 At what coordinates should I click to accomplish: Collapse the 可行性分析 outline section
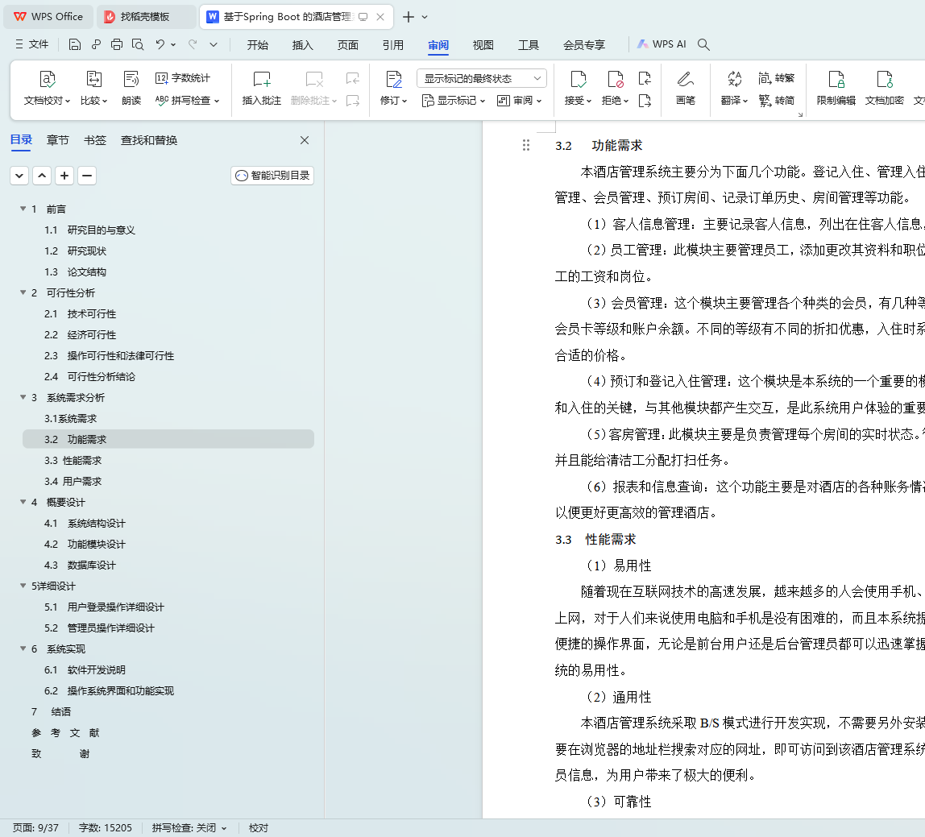point(23,292)
